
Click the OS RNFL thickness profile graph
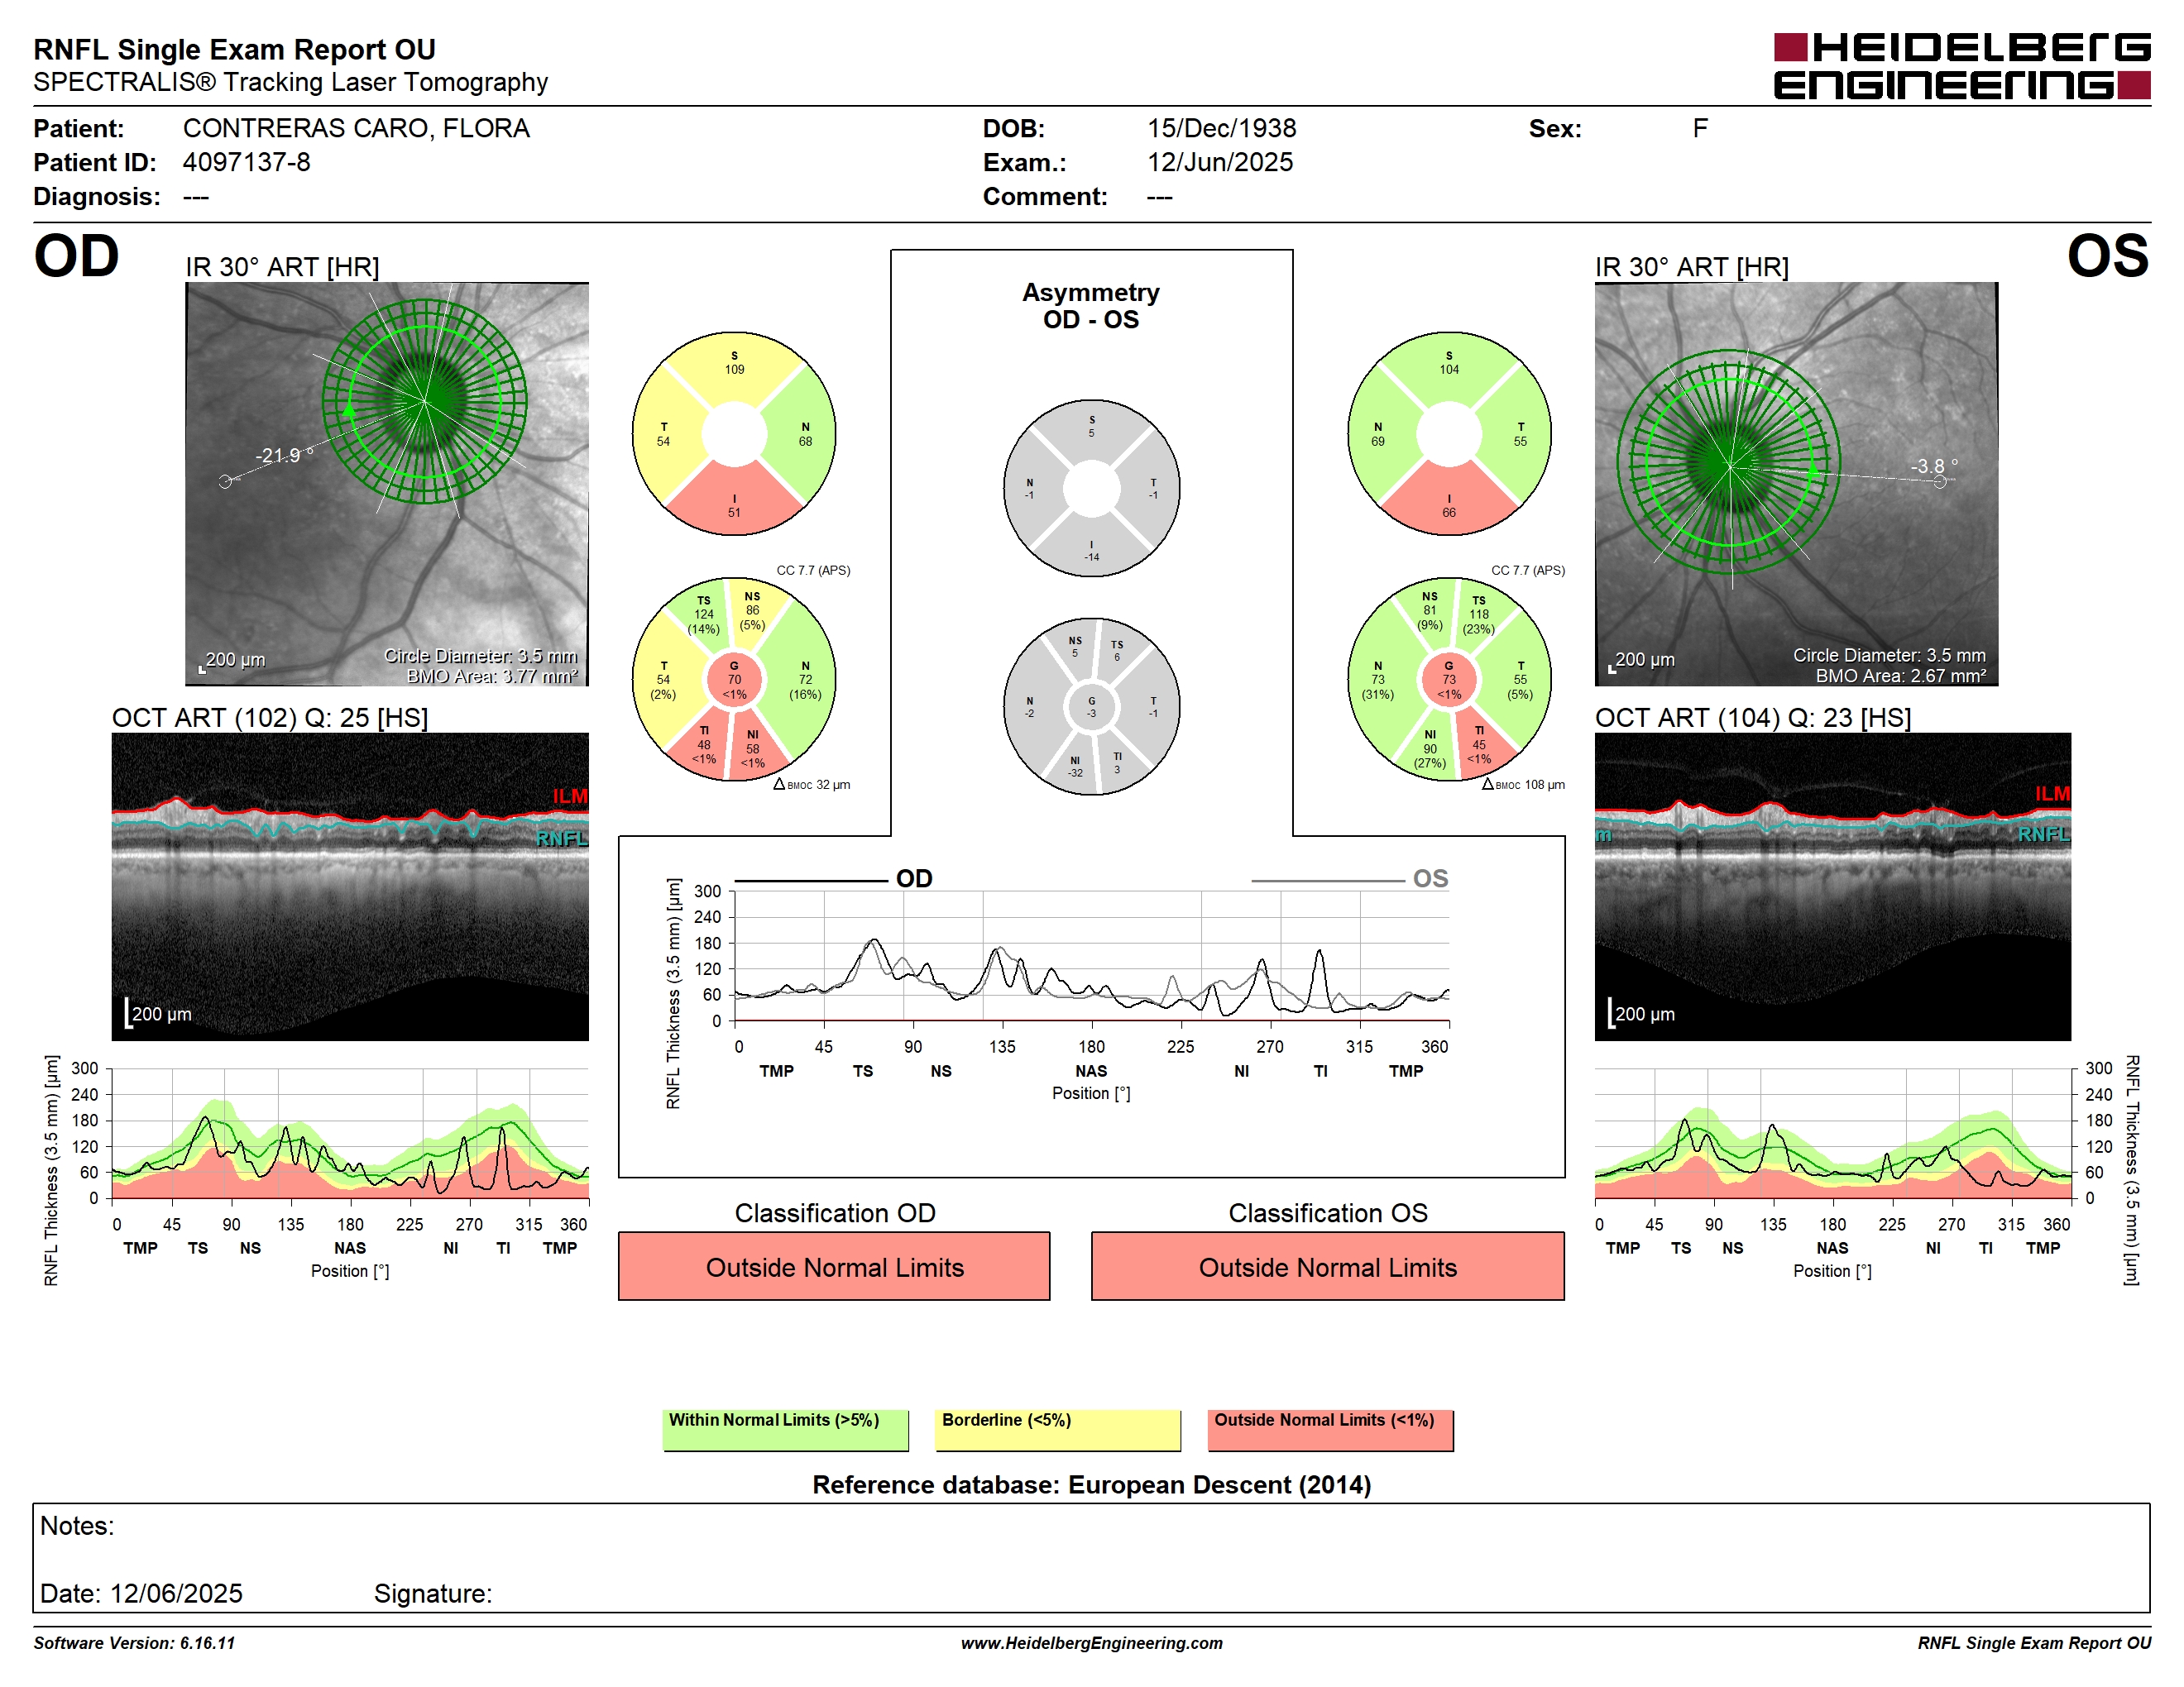[x=1832, y=1133]
